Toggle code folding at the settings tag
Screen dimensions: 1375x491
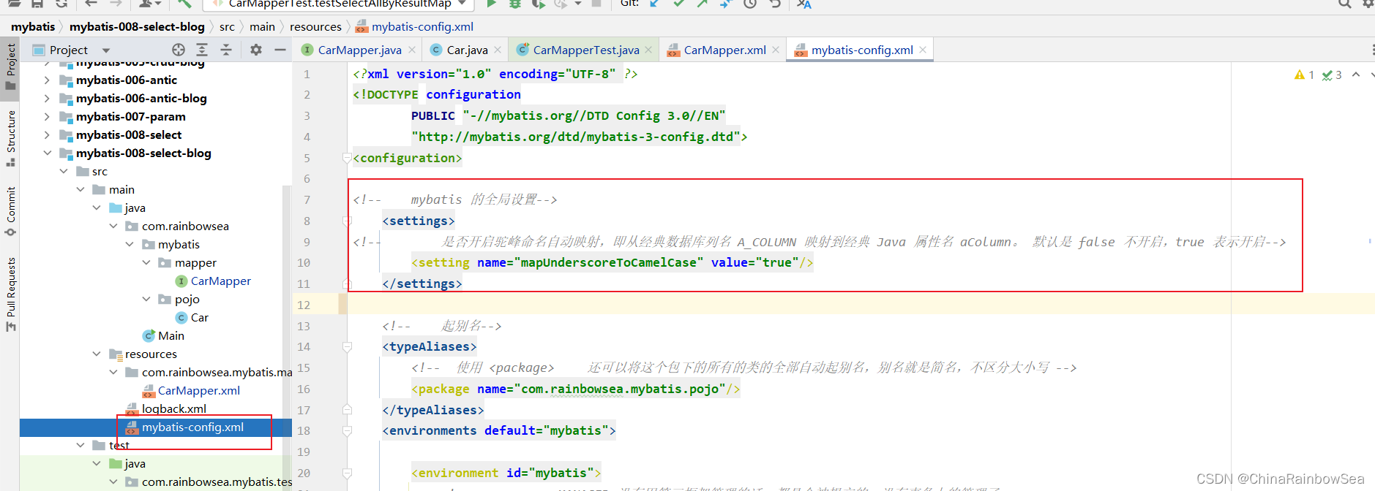(x=348, y=221)
